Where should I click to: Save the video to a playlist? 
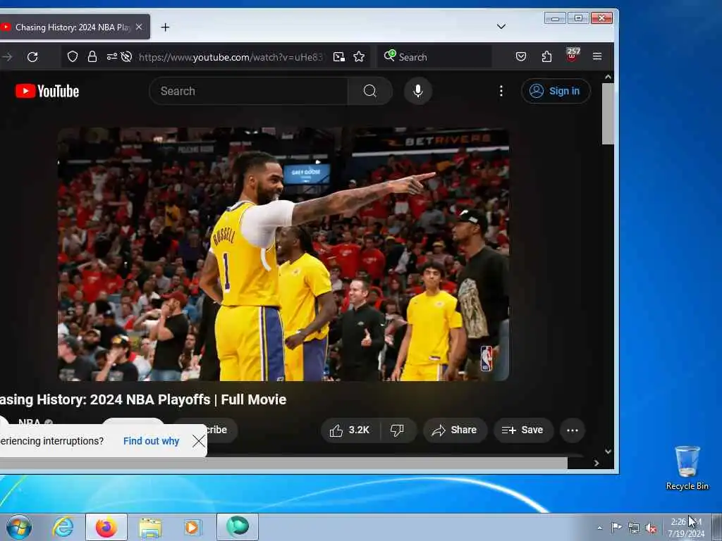523,430
